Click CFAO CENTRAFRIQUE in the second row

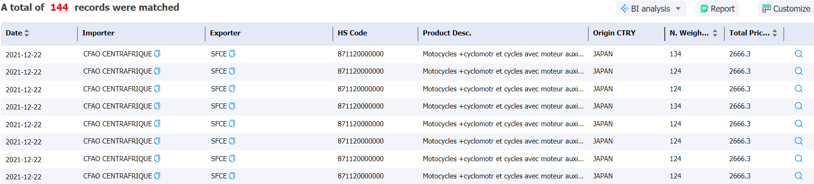[118, 71]
